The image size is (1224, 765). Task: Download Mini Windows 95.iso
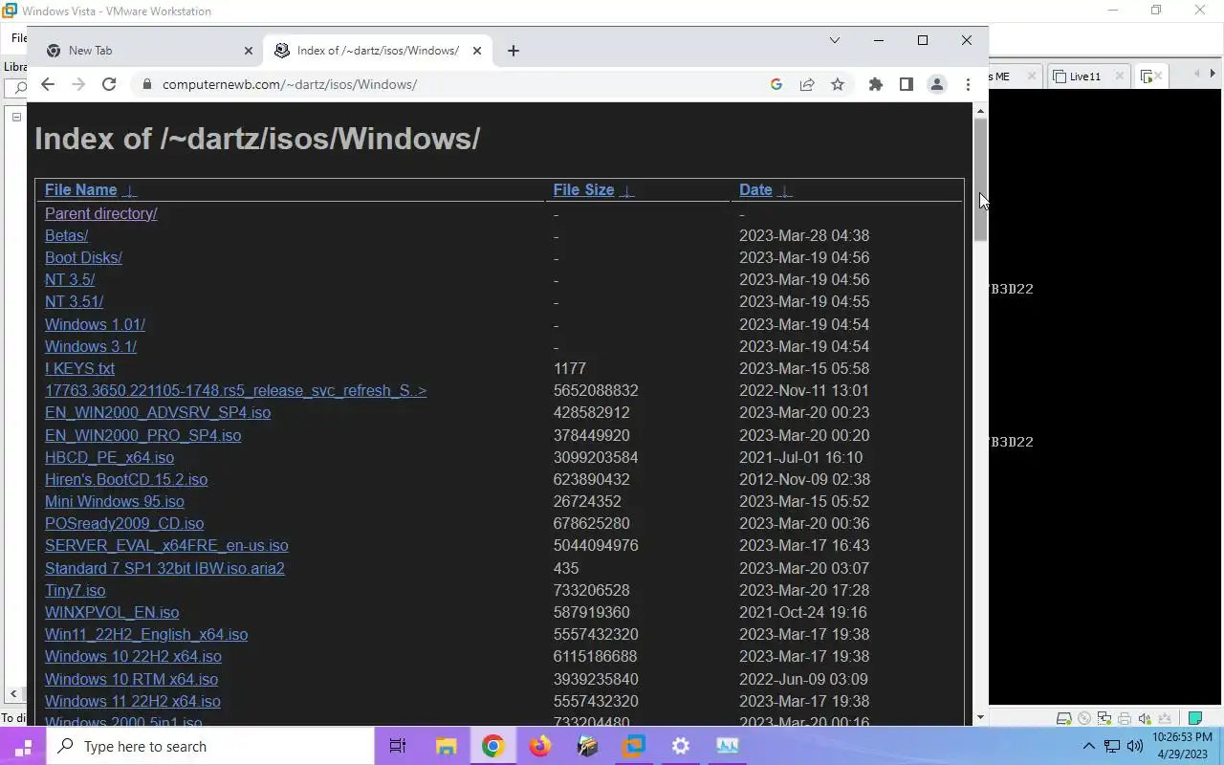pyautogui.click(x=115, y=501)
